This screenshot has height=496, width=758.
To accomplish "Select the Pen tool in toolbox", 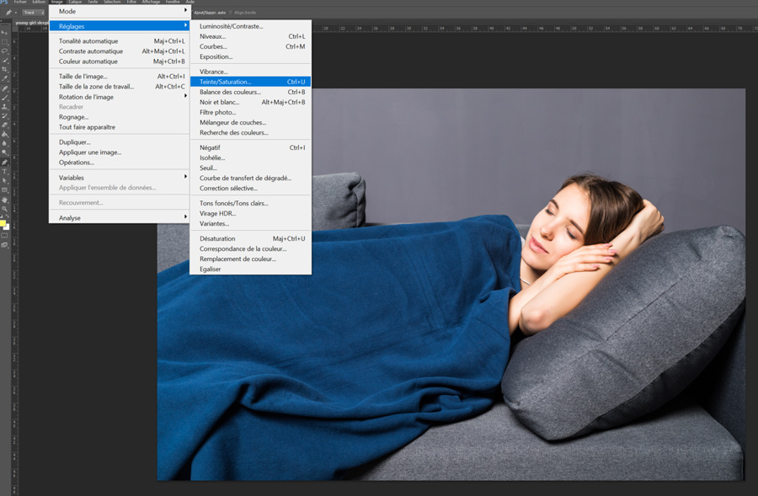I will [x=5, y=163].
